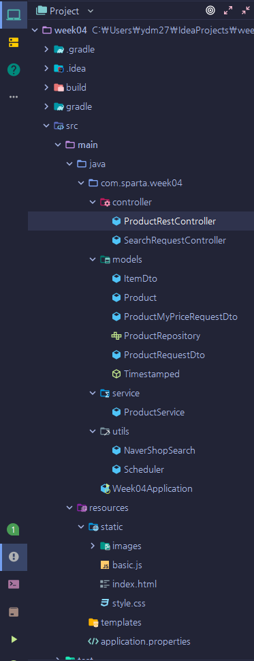
Task: Click the templates folder icon
Action: 93,623
